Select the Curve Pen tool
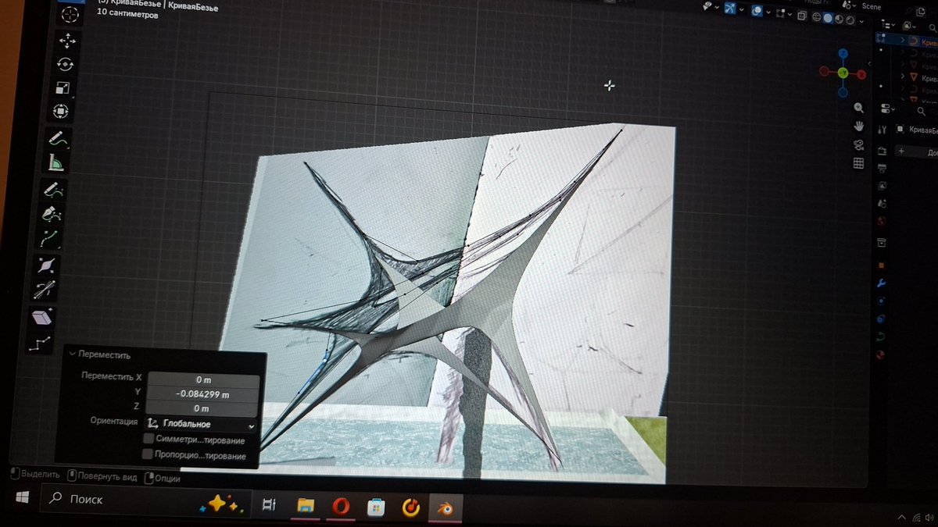 coord(52,213)
